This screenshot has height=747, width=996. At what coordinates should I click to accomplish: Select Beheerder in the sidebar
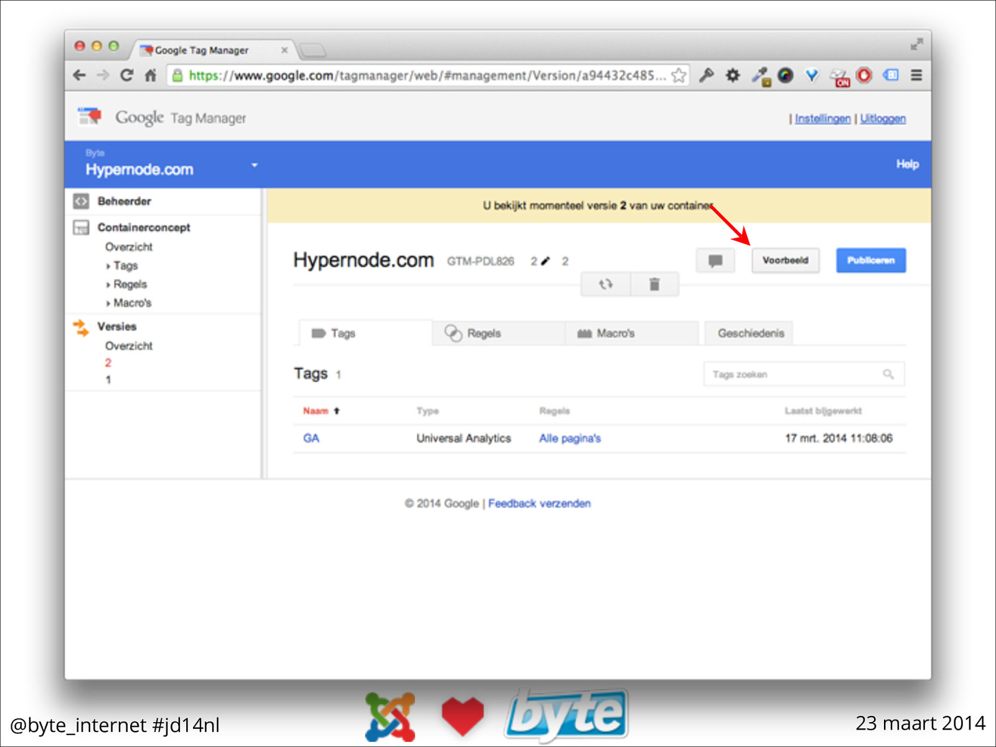[124, 201]
